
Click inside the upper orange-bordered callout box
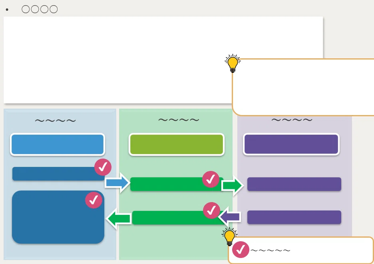click(x=303, y=87)
